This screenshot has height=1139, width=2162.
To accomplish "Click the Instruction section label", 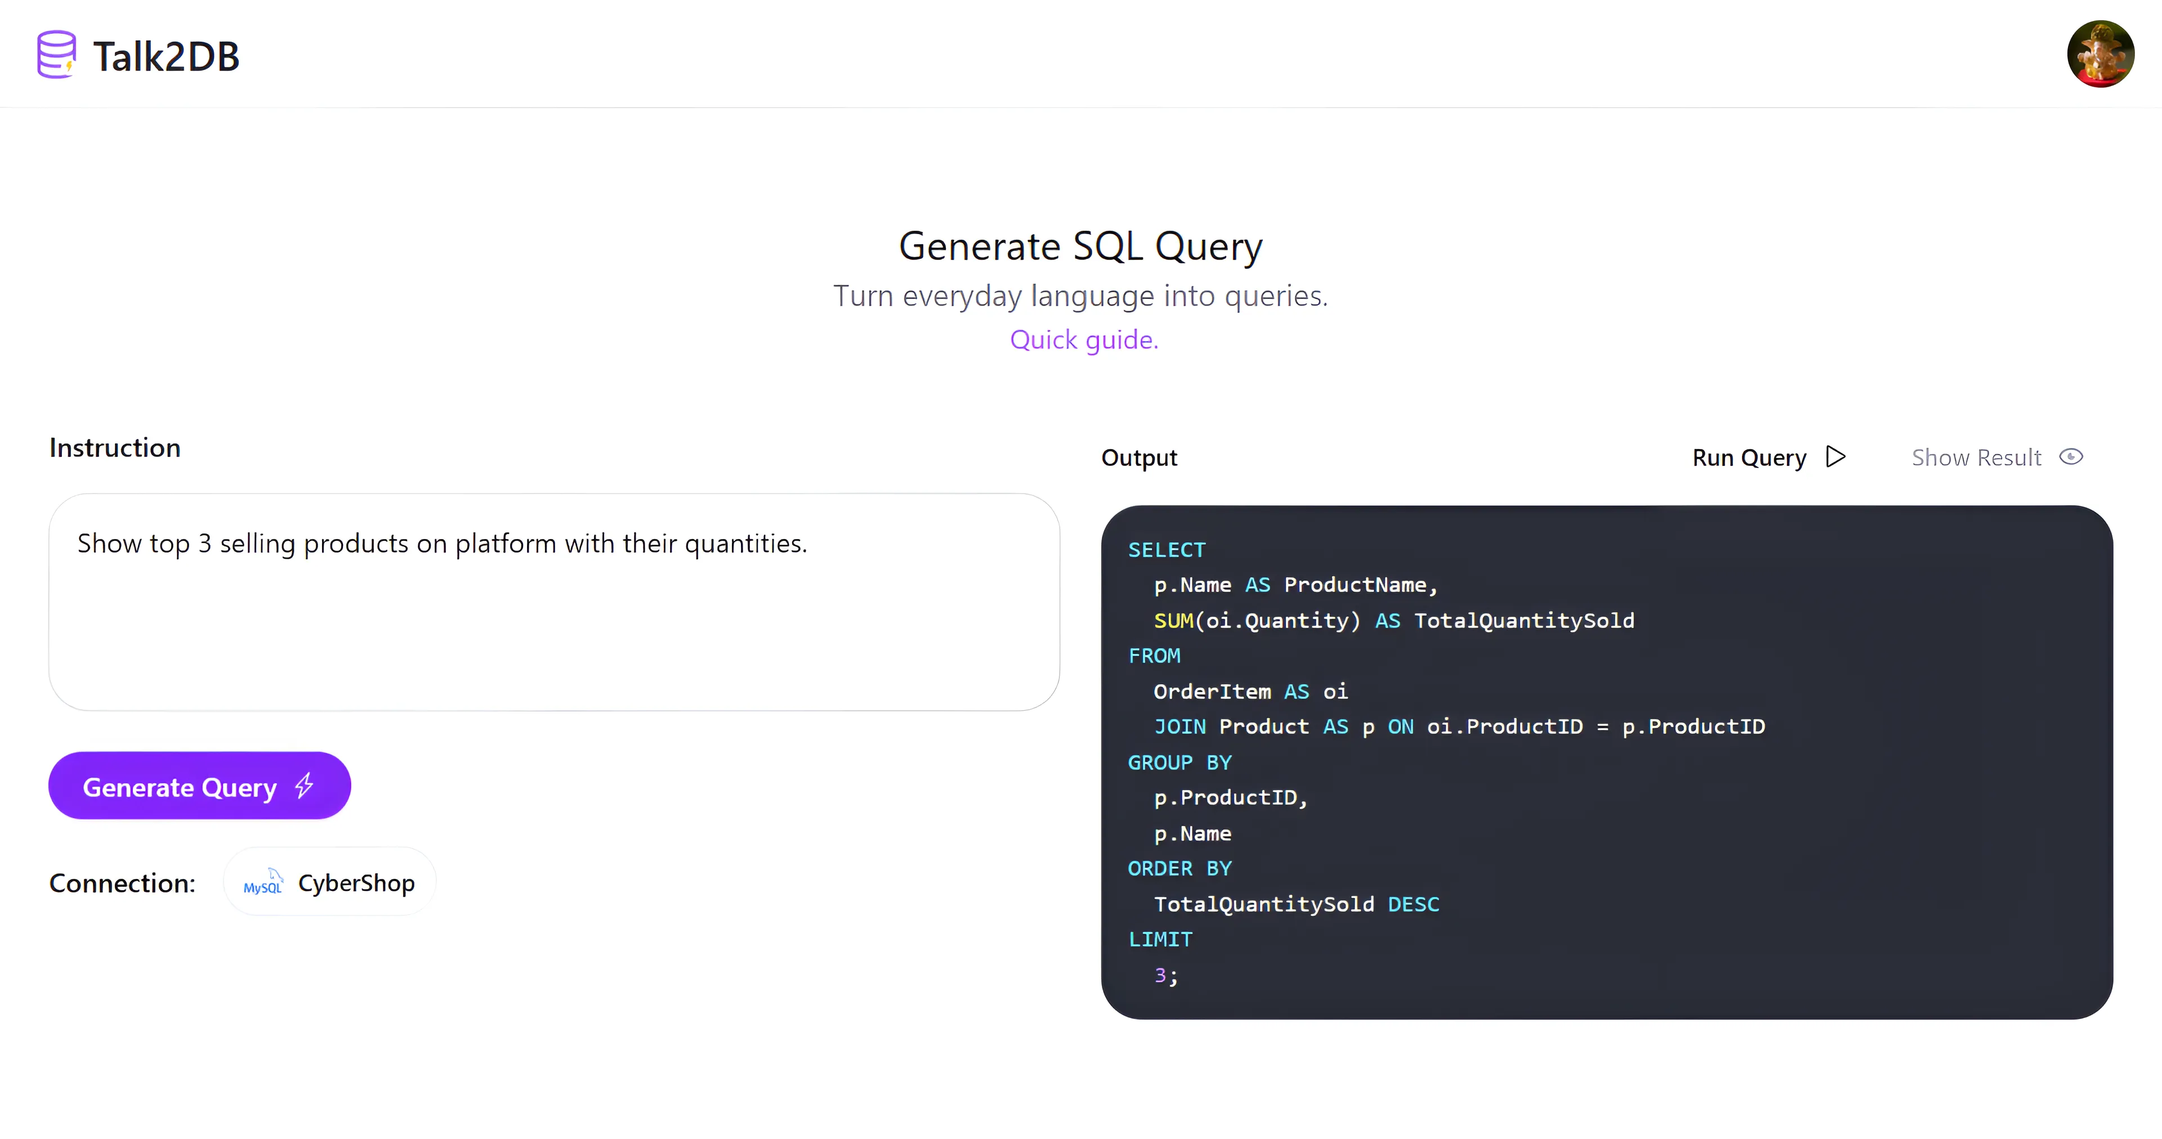I will tap(115, 448).
